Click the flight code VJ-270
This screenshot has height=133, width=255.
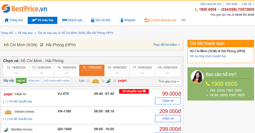(63, 94)
